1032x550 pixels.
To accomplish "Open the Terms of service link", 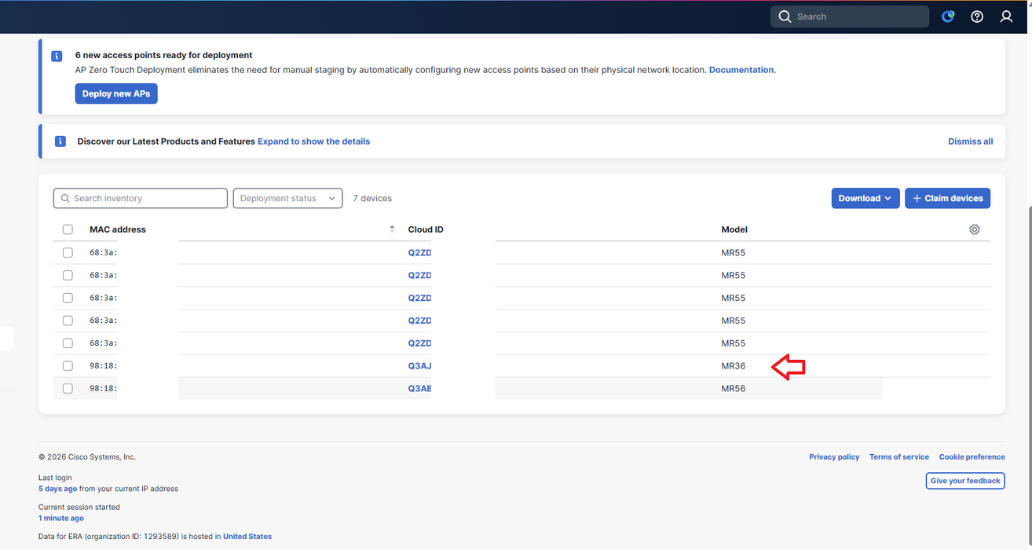I will [x=899, y=456].
